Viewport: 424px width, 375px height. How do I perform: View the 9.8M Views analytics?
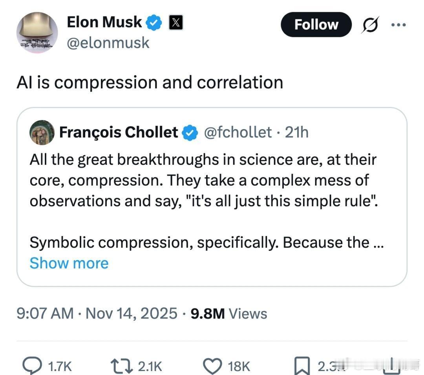pos(228,313)
